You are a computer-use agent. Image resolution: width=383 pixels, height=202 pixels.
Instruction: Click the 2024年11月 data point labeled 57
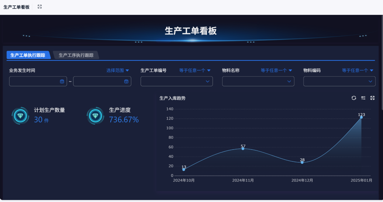[243, 148]
